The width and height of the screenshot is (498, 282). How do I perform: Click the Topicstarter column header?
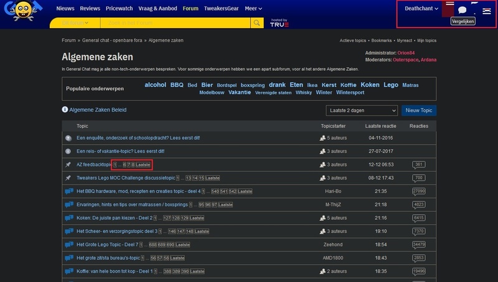pos(333,126)
